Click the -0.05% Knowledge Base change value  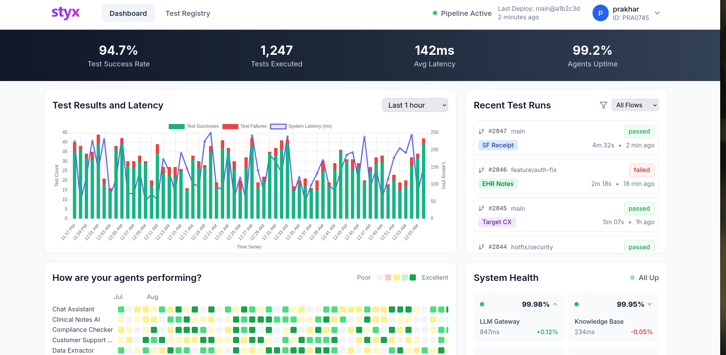[x=642, y=332]
